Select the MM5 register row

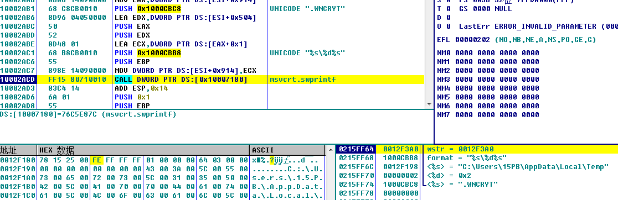point(488,97)
